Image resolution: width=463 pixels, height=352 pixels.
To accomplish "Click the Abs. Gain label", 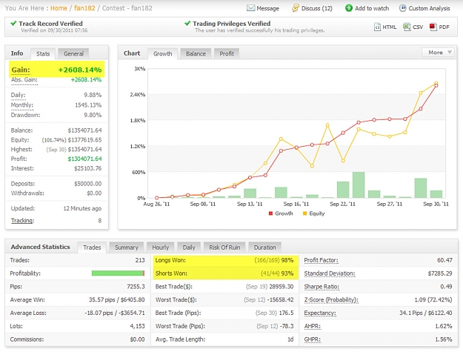I will point(24,80).
